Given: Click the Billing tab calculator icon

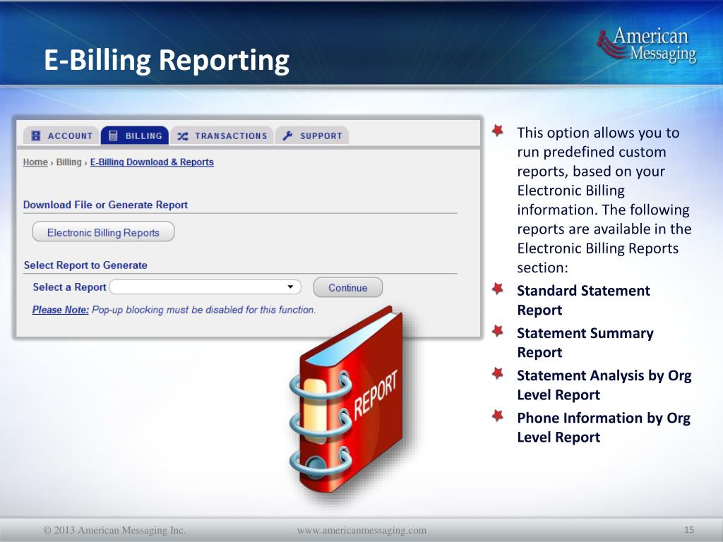Looking at the screenshot, I should tap(113, 135).
